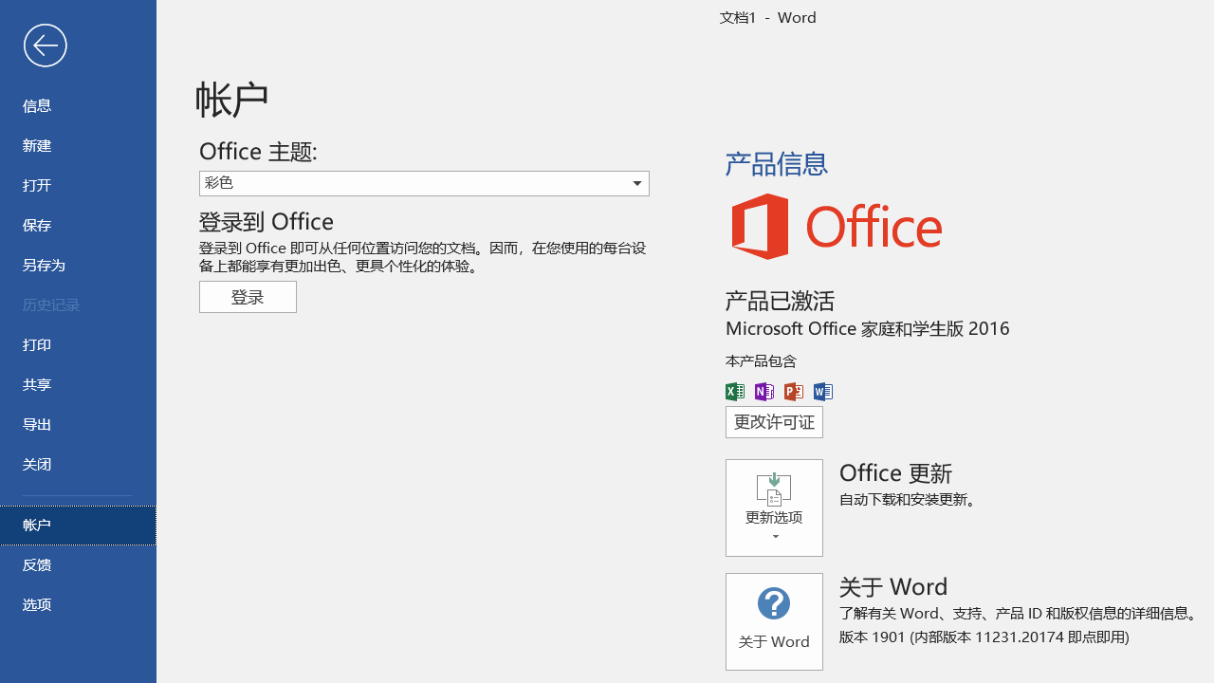Screen dimensions: 1214x683
Task: Expand the Office 主题 theme dropdown arrow
Action: [x=637, y=183]
